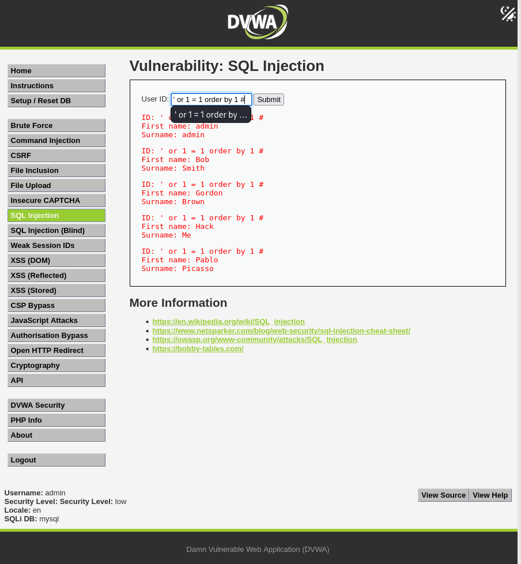The image size is (521, 564).
Task: Open Setup / Reset DB
Action: (56, 101)
